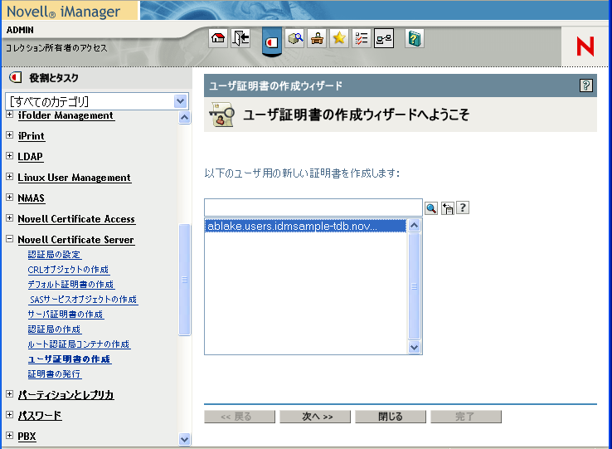The image size is (612, 449).
Task: Expand the LDAP role
Action: coord(10,155)
